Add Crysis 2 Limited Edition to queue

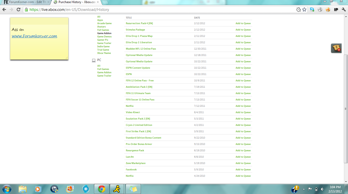243,125
